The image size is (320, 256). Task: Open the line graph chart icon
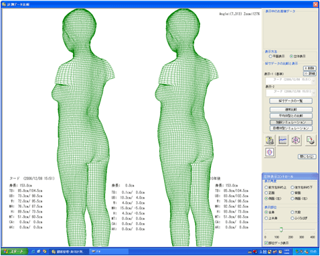283,140
